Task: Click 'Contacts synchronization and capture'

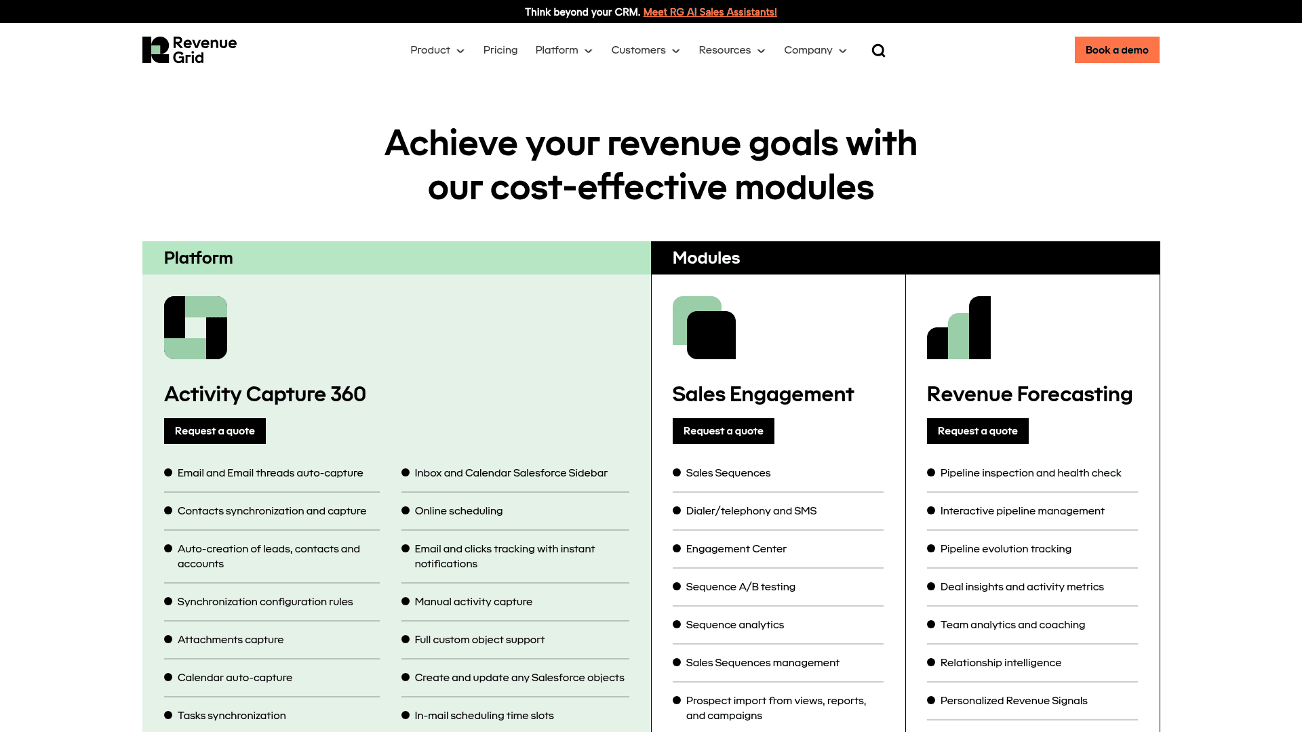Action: 272,511
